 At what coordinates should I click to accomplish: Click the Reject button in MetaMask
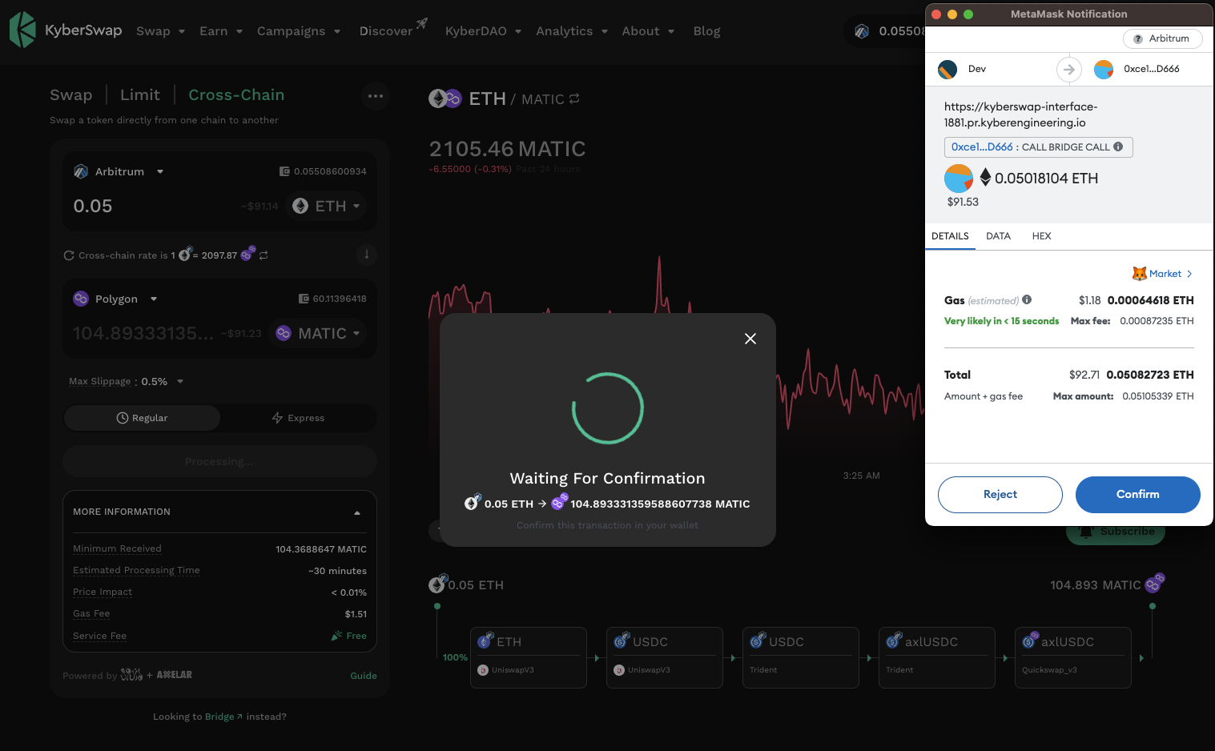pyautogui.click(x=1000, y=495)
